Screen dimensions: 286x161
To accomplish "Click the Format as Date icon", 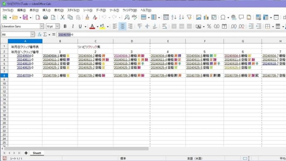I will [224, 27].
